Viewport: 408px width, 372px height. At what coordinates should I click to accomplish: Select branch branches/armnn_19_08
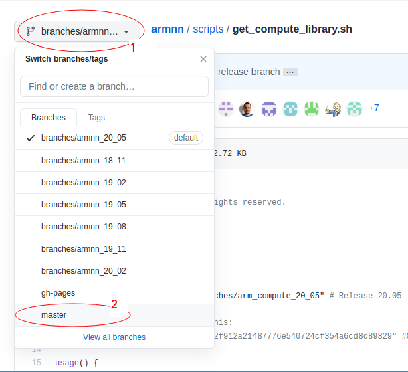[114, 227]
